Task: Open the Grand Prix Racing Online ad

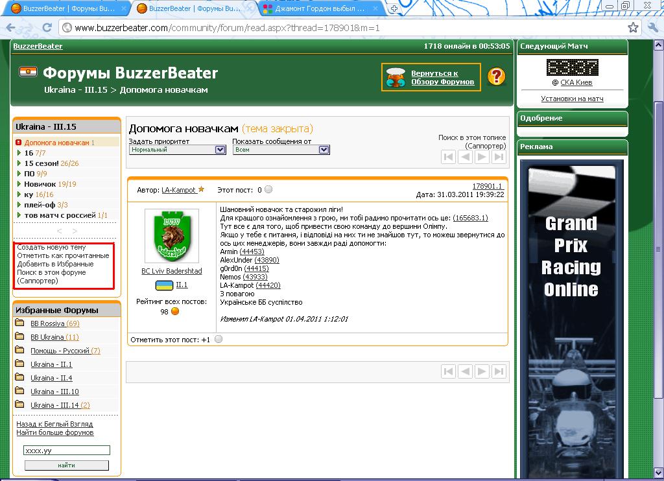Action: 572,319
